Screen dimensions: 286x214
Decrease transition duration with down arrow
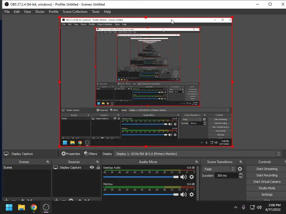[241, 177]
